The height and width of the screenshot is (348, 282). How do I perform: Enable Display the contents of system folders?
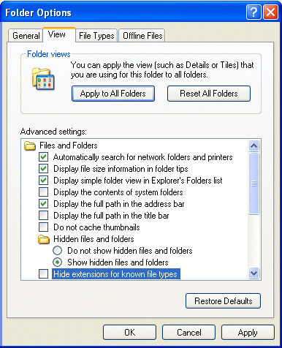[x=44, y=192]
